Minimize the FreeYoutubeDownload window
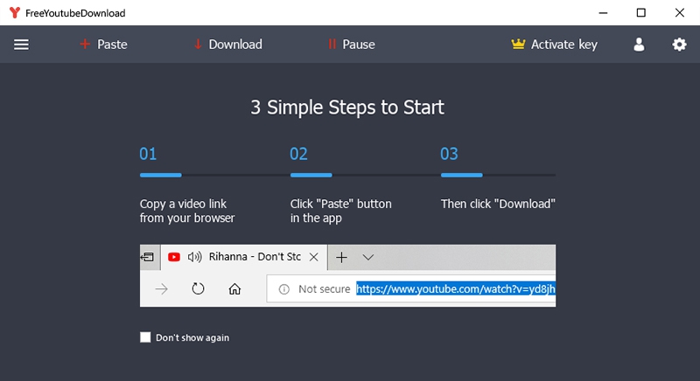Screen dimensions: 700x381 click(x=603, y=12)
